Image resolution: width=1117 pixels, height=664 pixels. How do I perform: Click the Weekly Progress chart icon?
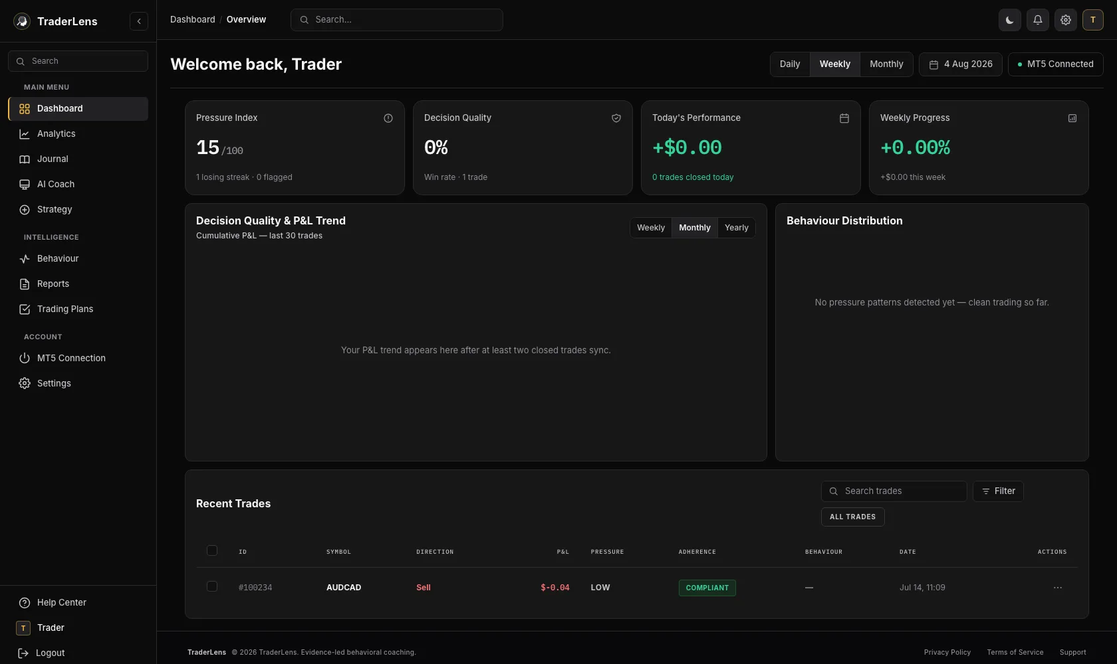pyautogui.click(x=1072, y=118)
